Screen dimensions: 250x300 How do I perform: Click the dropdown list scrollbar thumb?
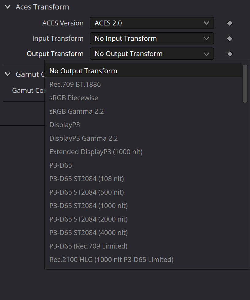(x=245, y=84)
